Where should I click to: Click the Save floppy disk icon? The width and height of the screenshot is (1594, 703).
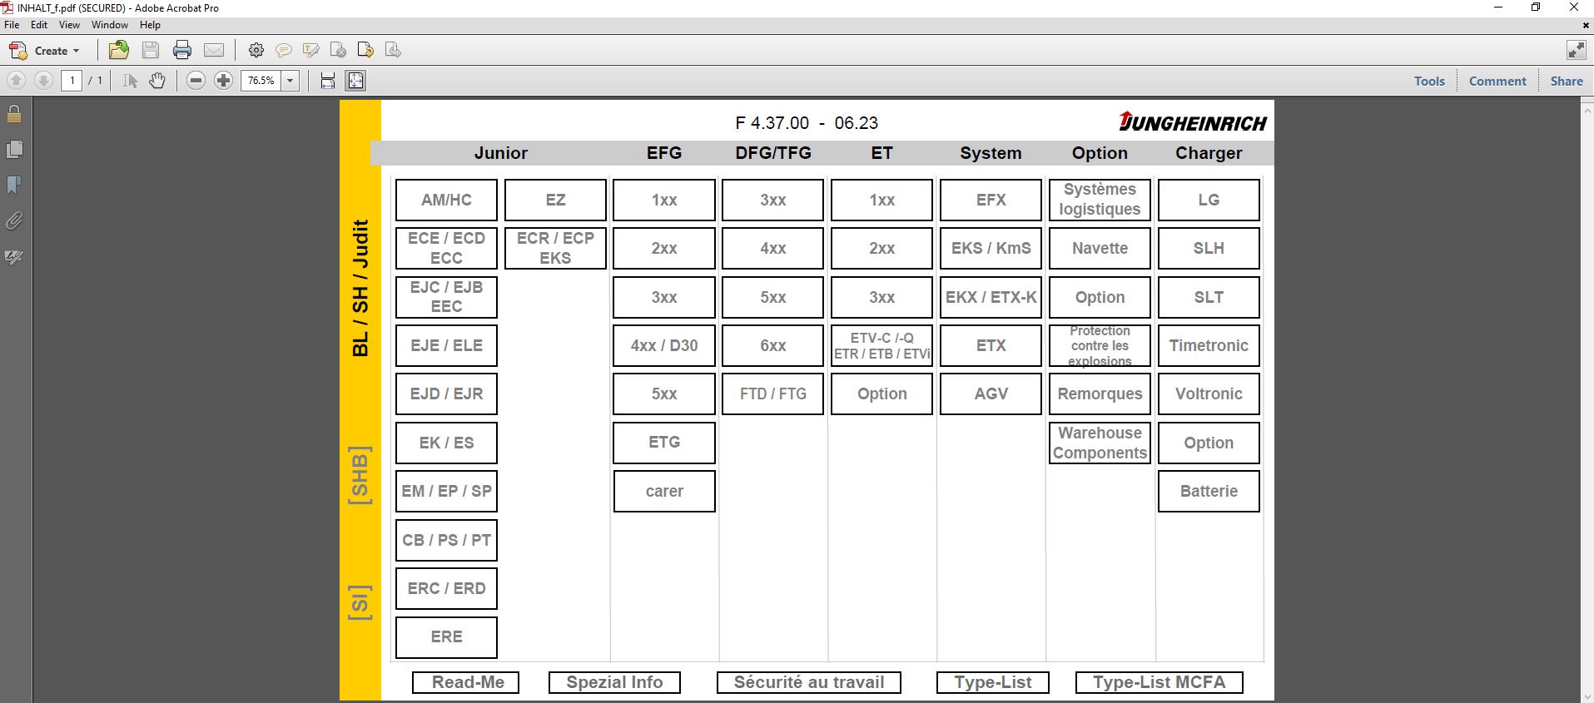pos(151,50)
